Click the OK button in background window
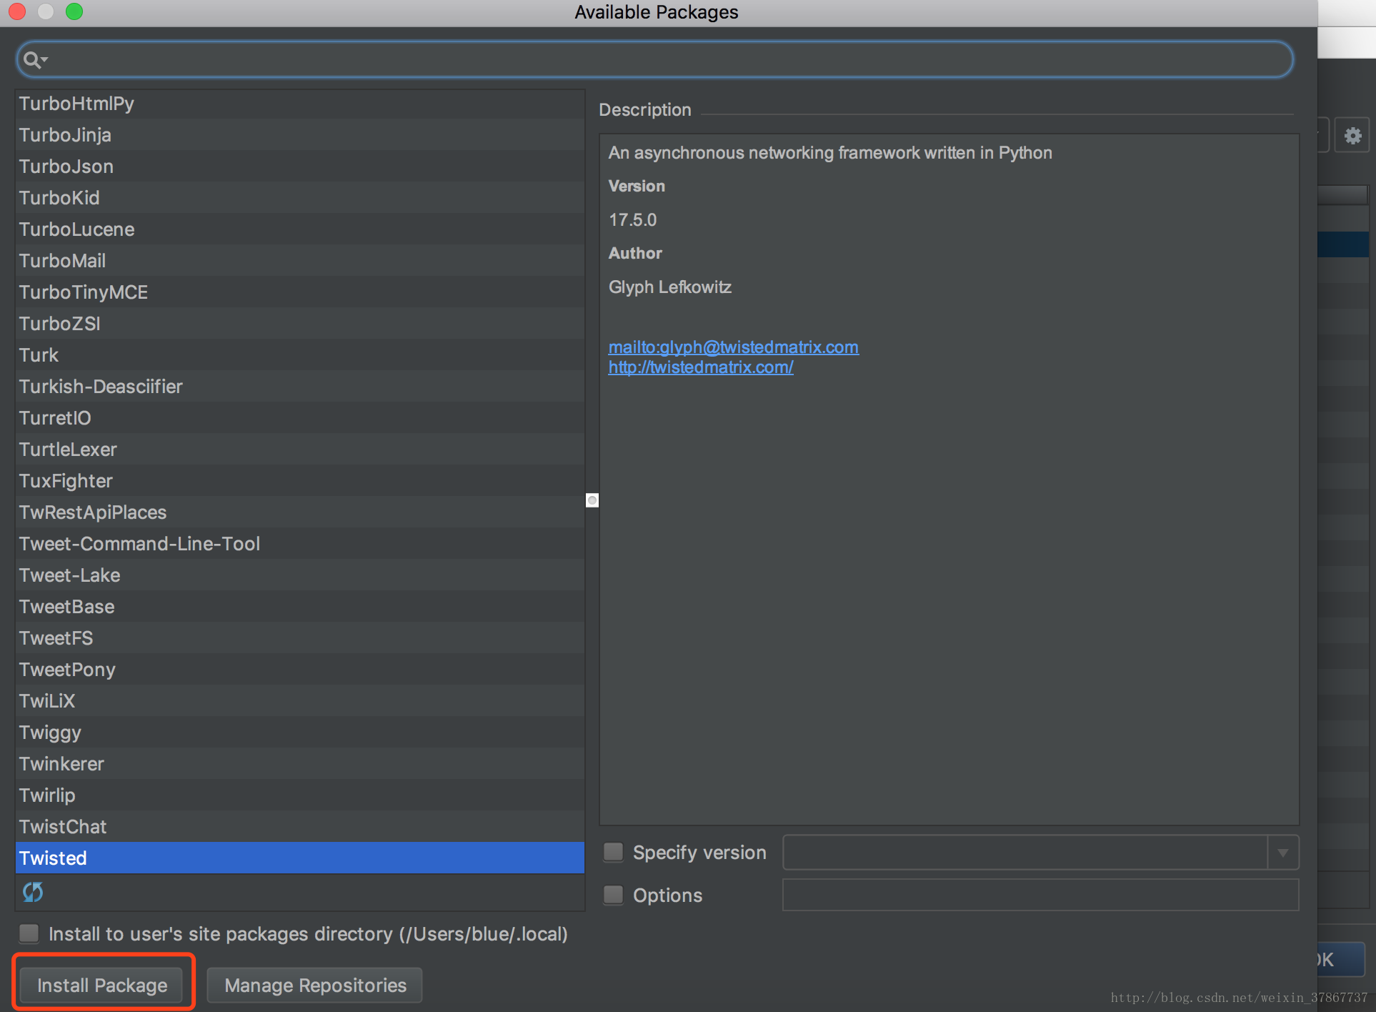Viewport: 1376px width, 1012px height. (x=1342, y=959)
